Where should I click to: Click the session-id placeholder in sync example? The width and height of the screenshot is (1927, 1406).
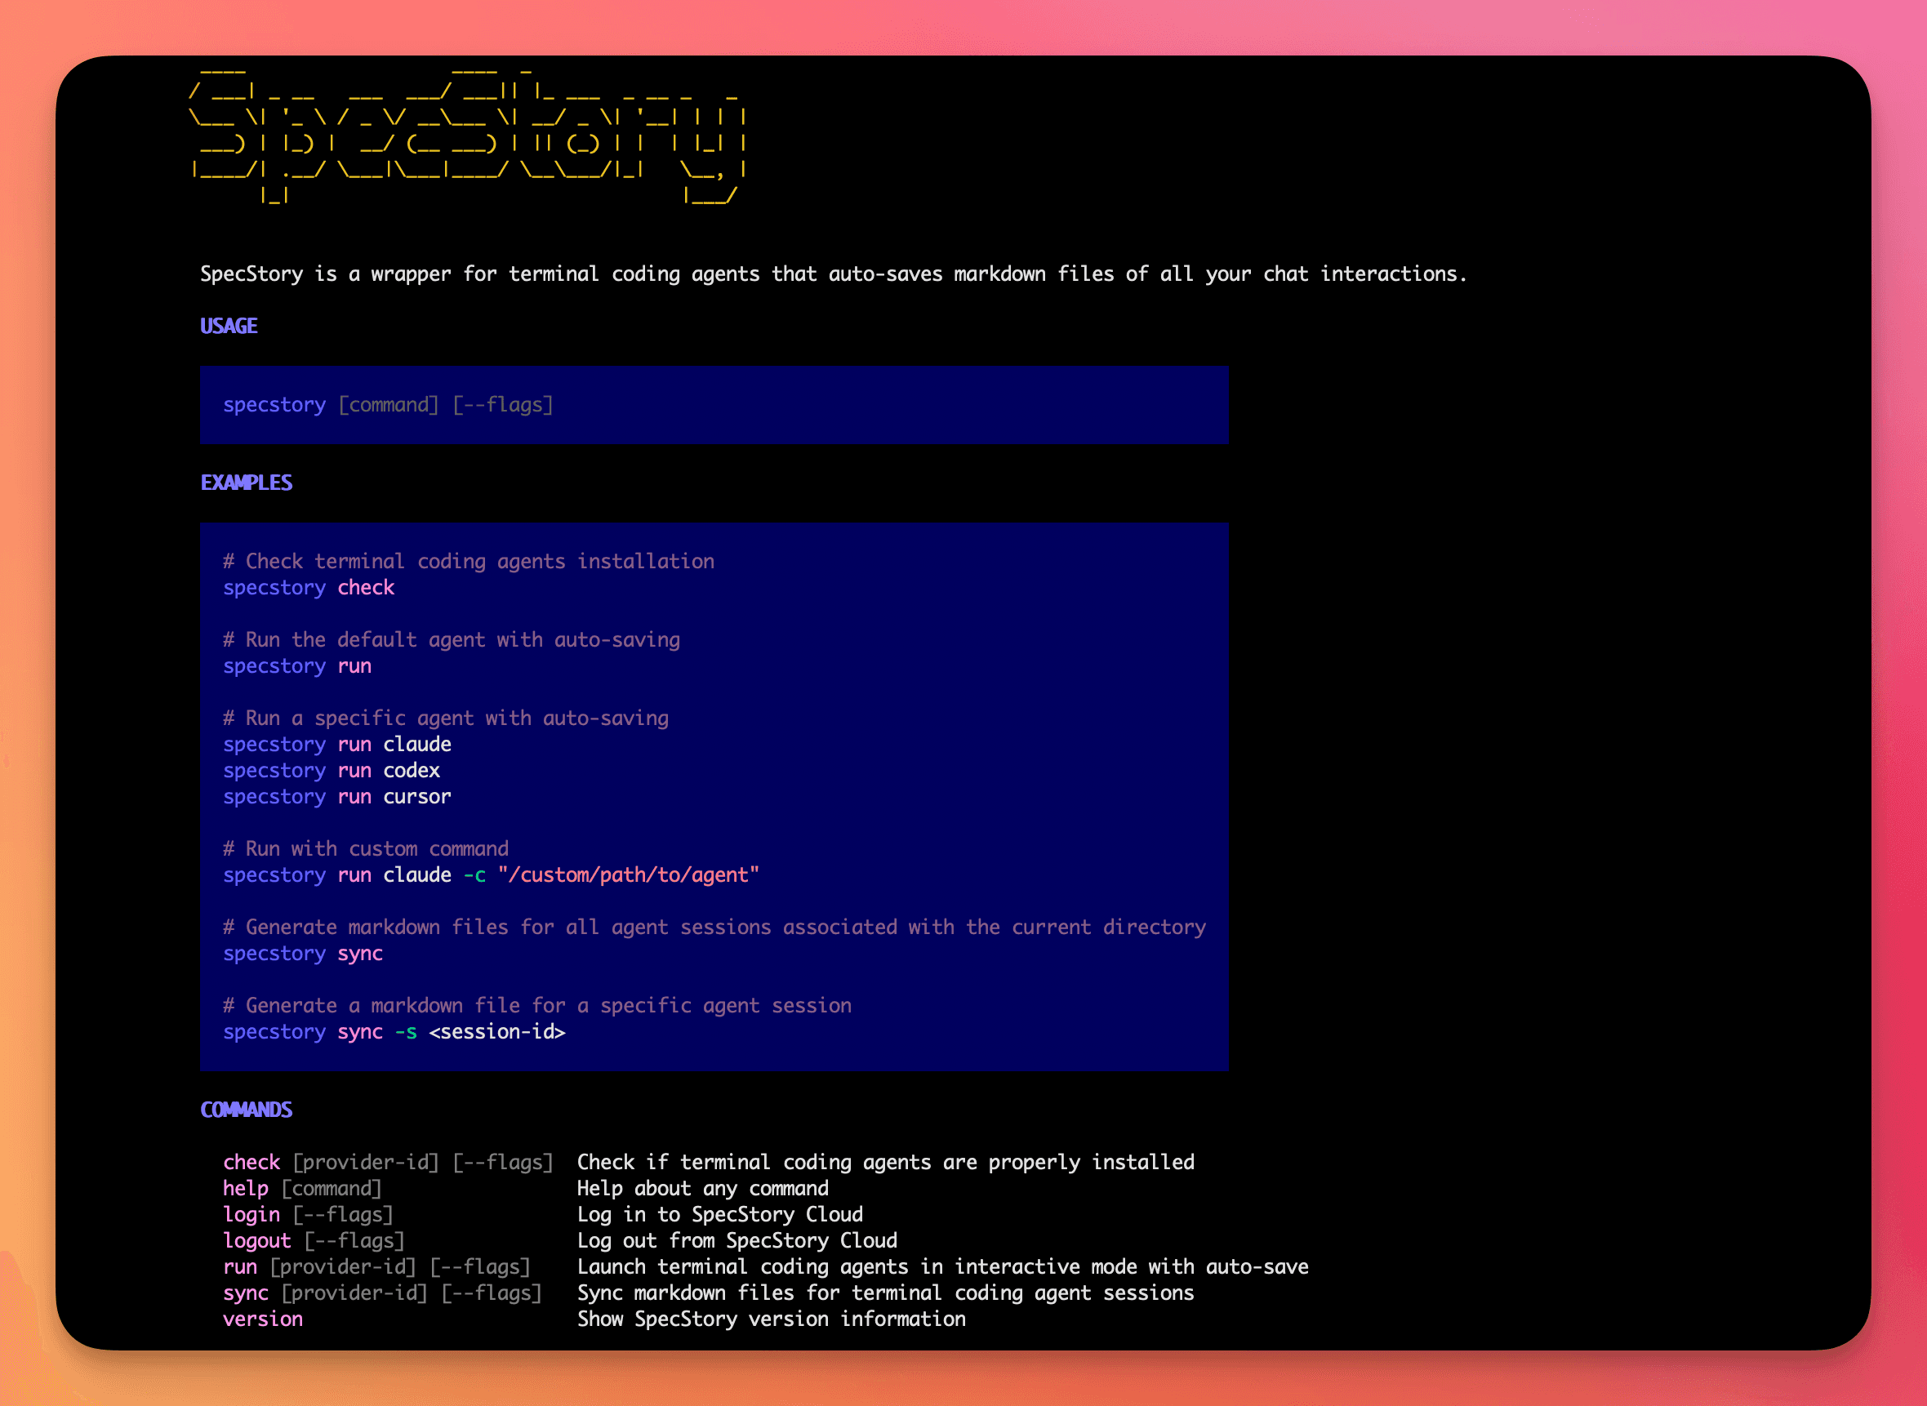(x=497, y=1031)
